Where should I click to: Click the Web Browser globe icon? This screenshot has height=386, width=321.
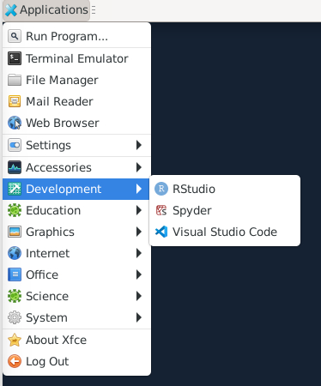click(x=15, y=123)
